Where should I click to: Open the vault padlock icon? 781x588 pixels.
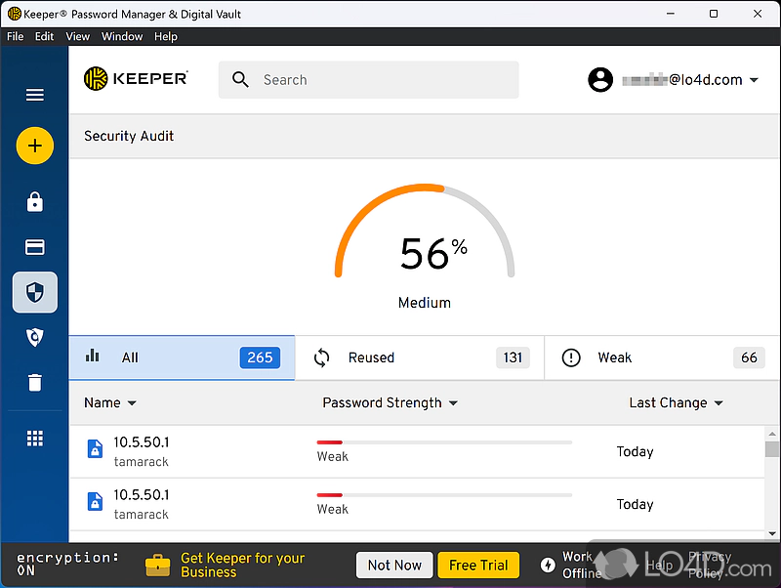pos(35,202)
